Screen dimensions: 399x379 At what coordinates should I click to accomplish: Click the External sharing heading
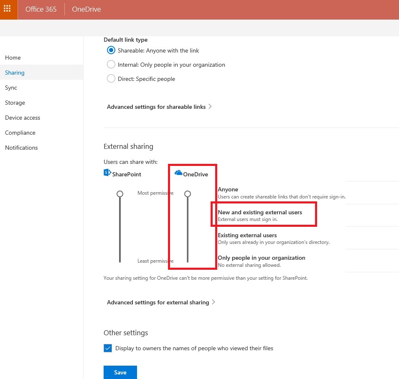tap(128, 147)
